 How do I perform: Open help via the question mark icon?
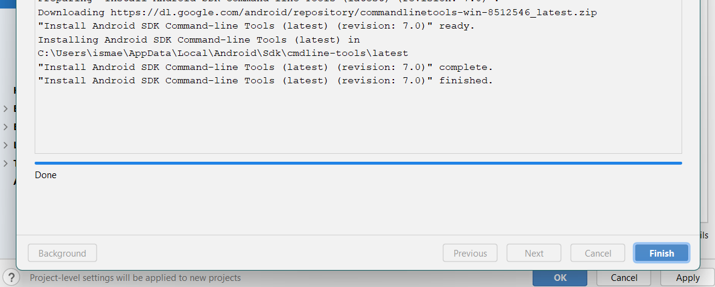coord(11,277)
